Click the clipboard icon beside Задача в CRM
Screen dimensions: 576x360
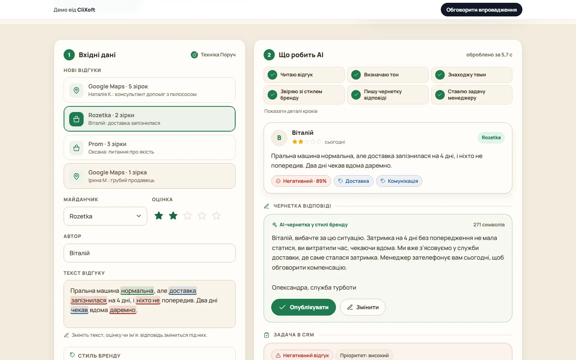tap(267, 335)
